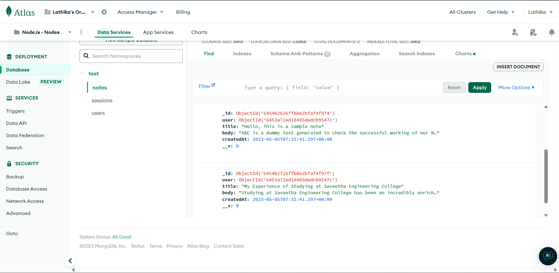The width and height of the screenshot is (559, 273).
Task: Switch to the App Services tab
Action: [158, 32]
